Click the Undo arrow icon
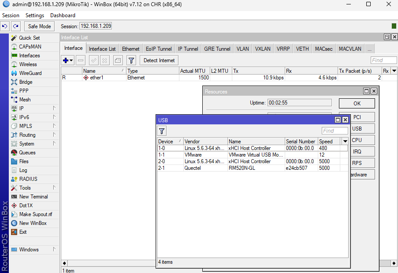The width and height of the screenshot is (398, 273). [4, 26]
